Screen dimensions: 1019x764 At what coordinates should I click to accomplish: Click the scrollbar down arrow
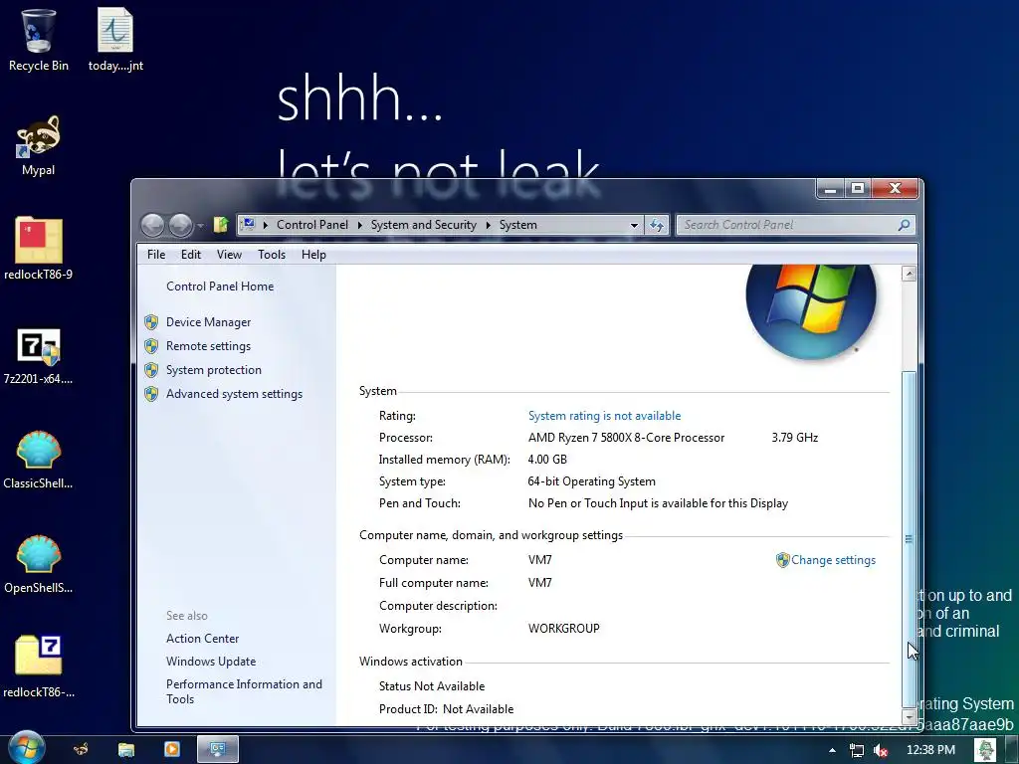pyautogui.click(x=910, y=716)
